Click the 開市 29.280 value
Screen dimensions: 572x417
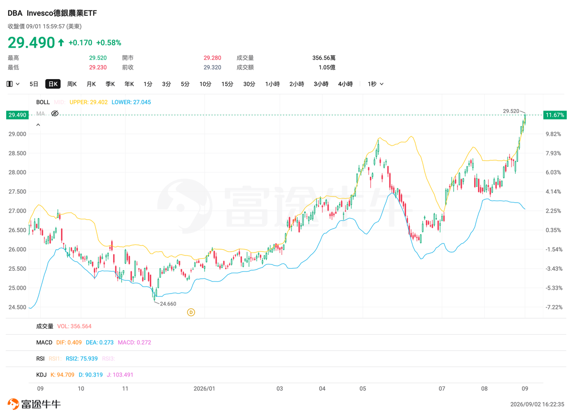(212, 58)
